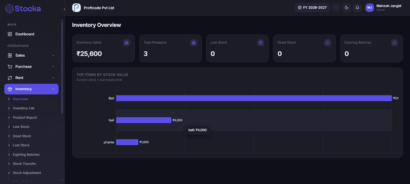
Task: Expand the Sales menu chevron
Action: [x=53, y=55]
